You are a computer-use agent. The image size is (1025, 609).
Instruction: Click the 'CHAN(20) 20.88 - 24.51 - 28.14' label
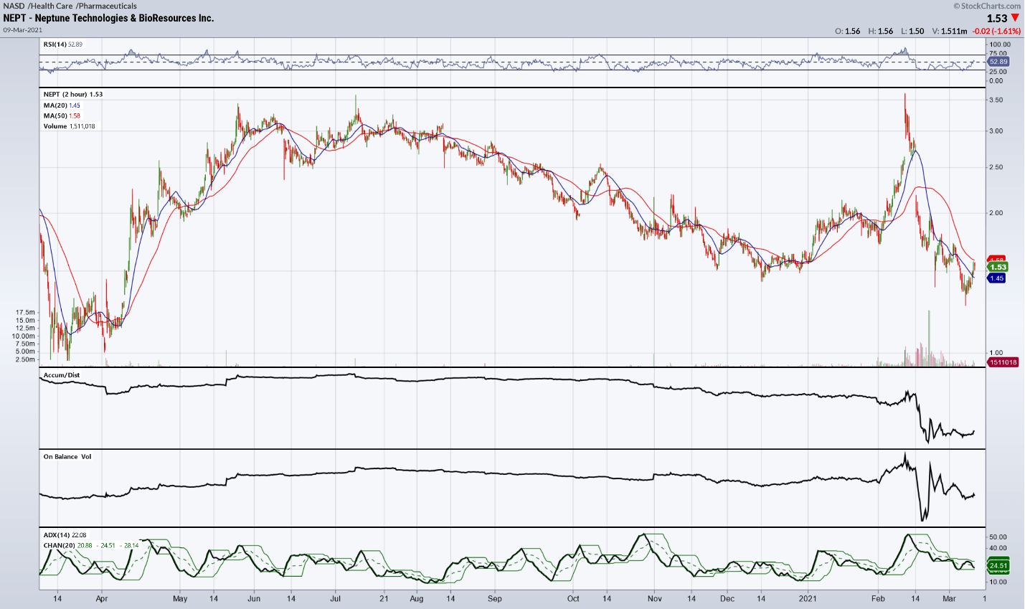[x=91, y=546]
